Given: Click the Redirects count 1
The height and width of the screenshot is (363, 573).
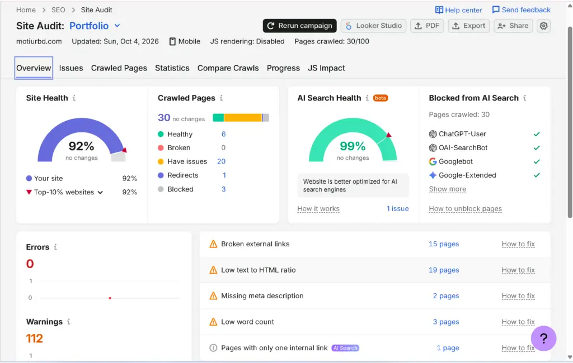Looking at the screenshot, I should pos(224,175).
